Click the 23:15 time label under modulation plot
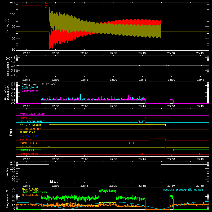This screenshot has height=212, width=212. click(x=142, y=106)
